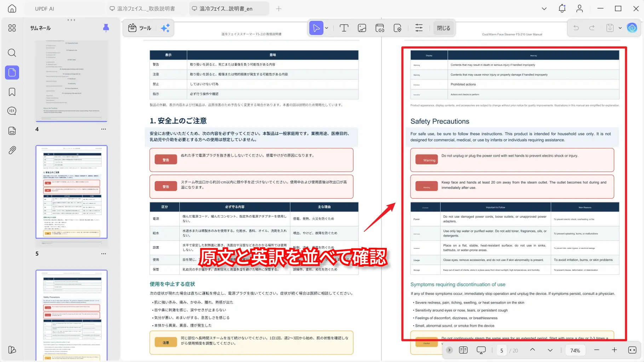
Task: Click the サムネール panel heading
Action: tap(40, 28)
